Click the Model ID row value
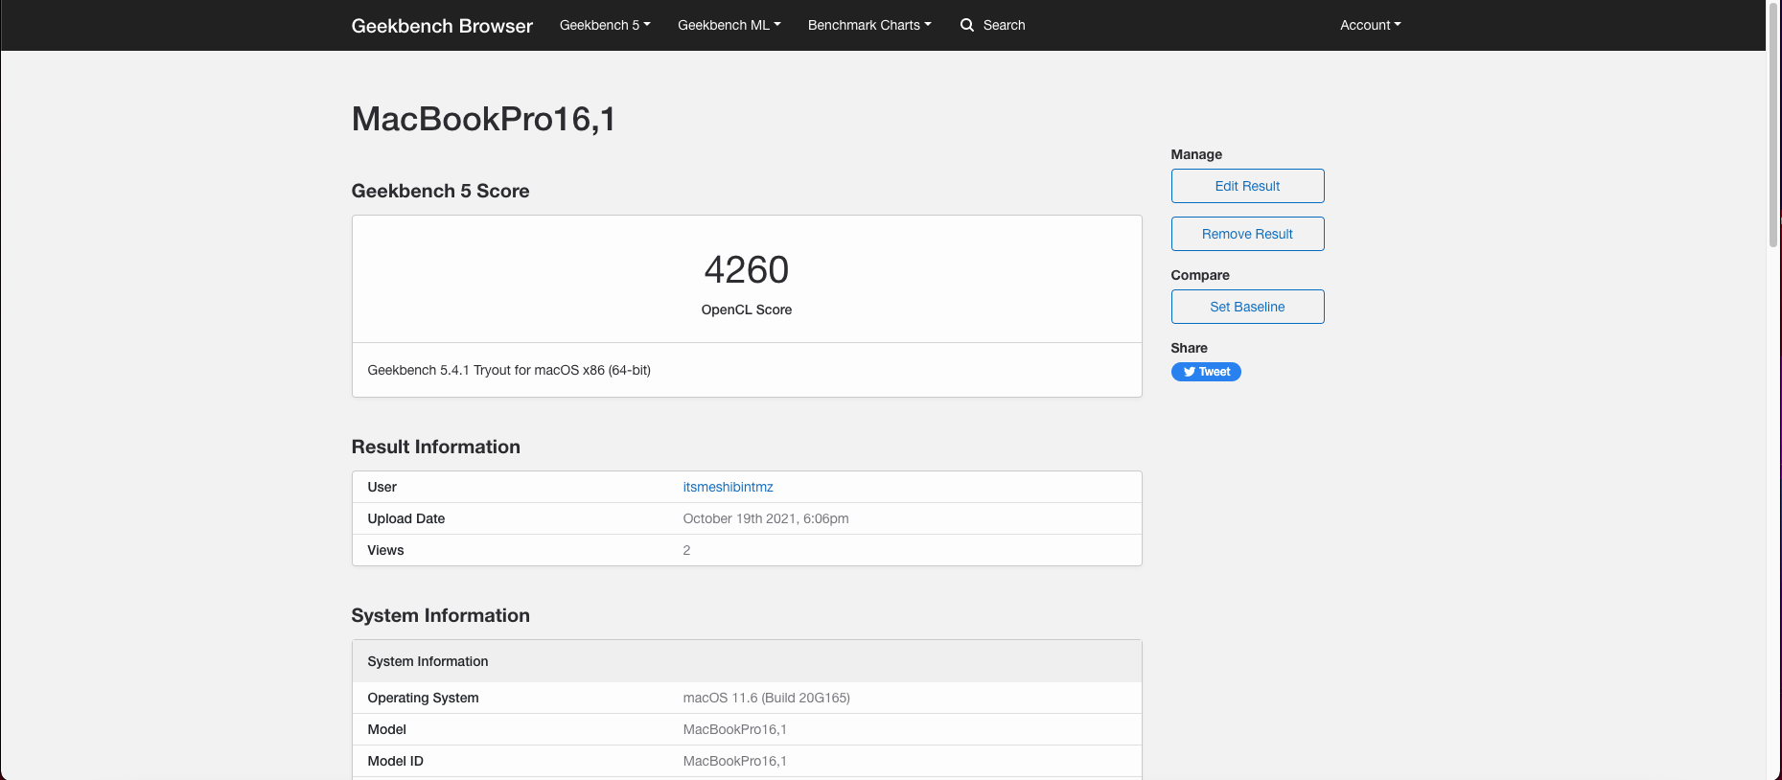The width and height of the screenshot is (1782, 780). [x=734, y=761]
